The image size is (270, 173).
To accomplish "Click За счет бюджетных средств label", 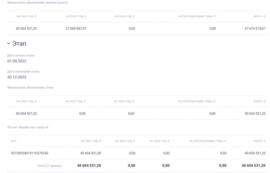I will click(x=28, y=127).
